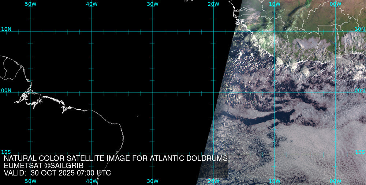The height and width of the screenshot is (185, 366).
Task: Click the 00W label at the top edge
Action: [335, 4]
